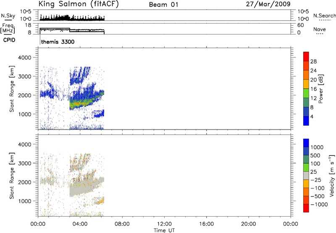Viewport: 336px width, 233px height.
Task: Click the "4" label on power colorbar
Action: (x=312, y=116)
